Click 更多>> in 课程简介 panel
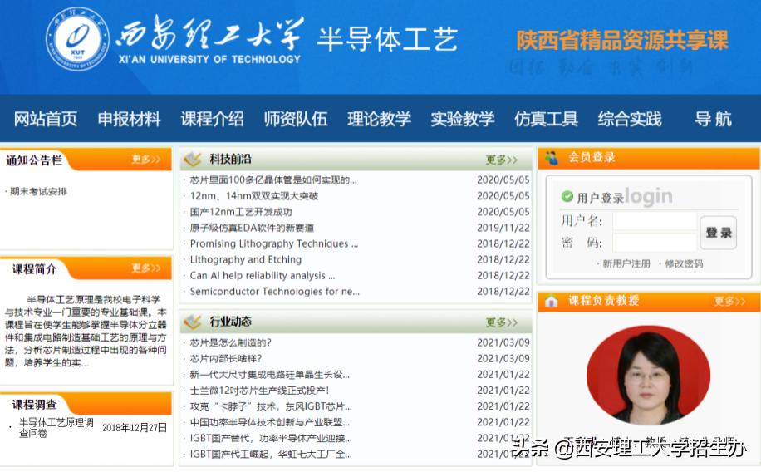This screenshot has width=761, height=472. 146,268
